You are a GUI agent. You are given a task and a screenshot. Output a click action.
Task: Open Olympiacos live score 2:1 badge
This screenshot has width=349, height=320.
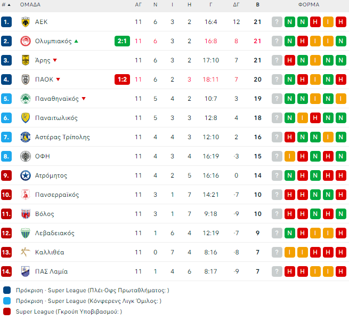point(122,41)
